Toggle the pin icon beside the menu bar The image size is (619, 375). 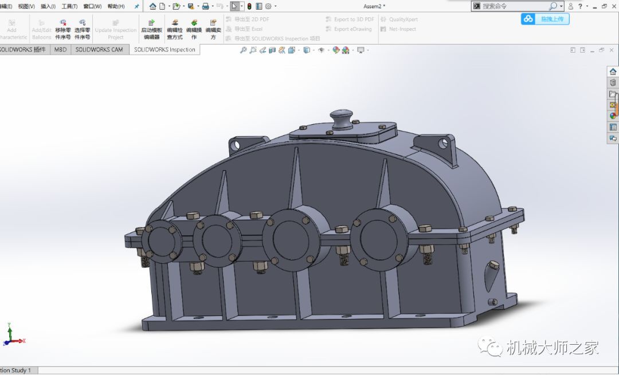click(x=136, y=6)
